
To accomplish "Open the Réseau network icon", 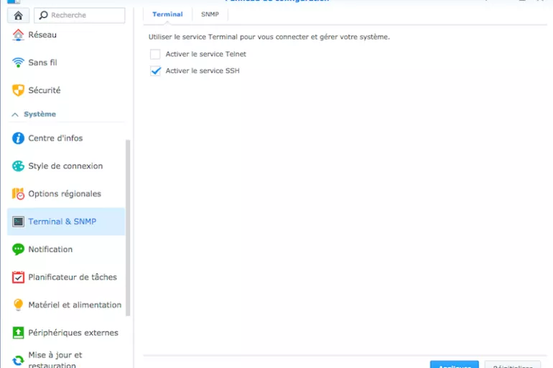I will click(x=18, y=35).
